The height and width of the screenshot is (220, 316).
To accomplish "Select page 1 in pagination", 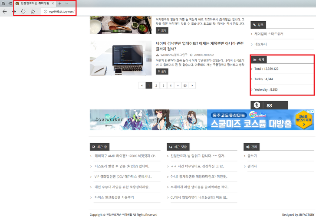I will point(149,85).
